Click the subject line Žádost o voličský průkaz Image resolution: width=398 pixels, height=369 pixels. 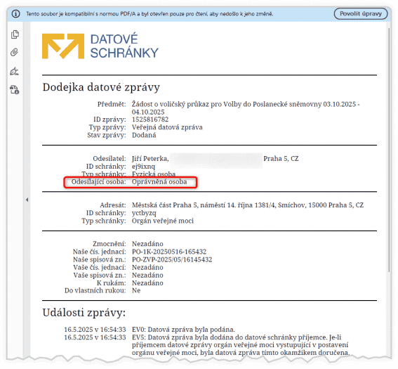pos(246,108)
